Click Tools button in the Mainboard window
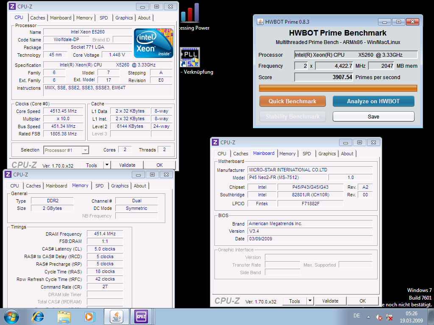The image size is (434, 325). (x=295, y=301)
